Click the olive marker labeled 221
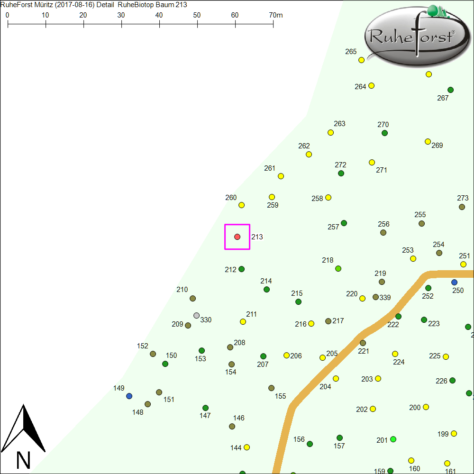The height and width of the screenshot is (474, 474). pos(363,343)
